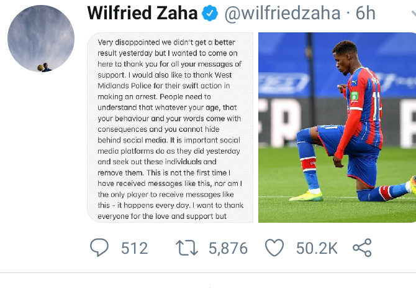Click the player's yellow boot in the photo
The image size is (416, 288).
click(x=306, y=197)
